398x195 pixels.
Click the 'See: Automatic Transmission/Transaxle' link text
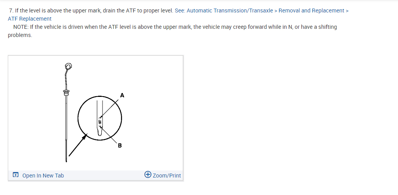click(x=224, y=11)
